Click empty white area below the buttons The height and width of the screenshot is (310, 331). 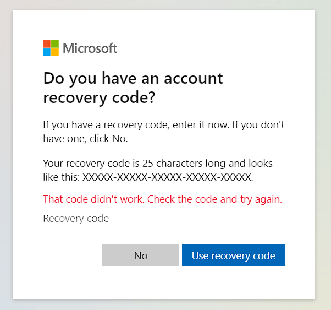163,284
